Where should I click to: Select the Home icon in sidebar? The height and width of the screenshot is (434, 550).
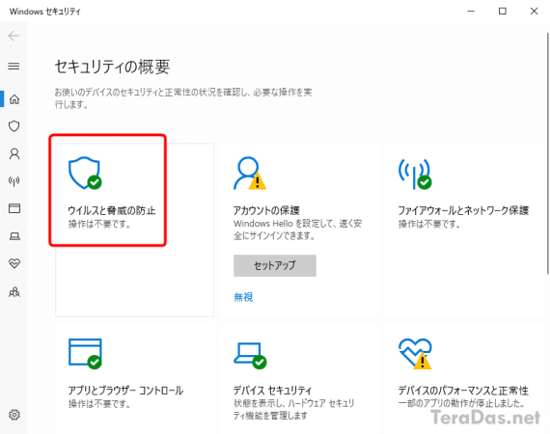click(14, 99)
